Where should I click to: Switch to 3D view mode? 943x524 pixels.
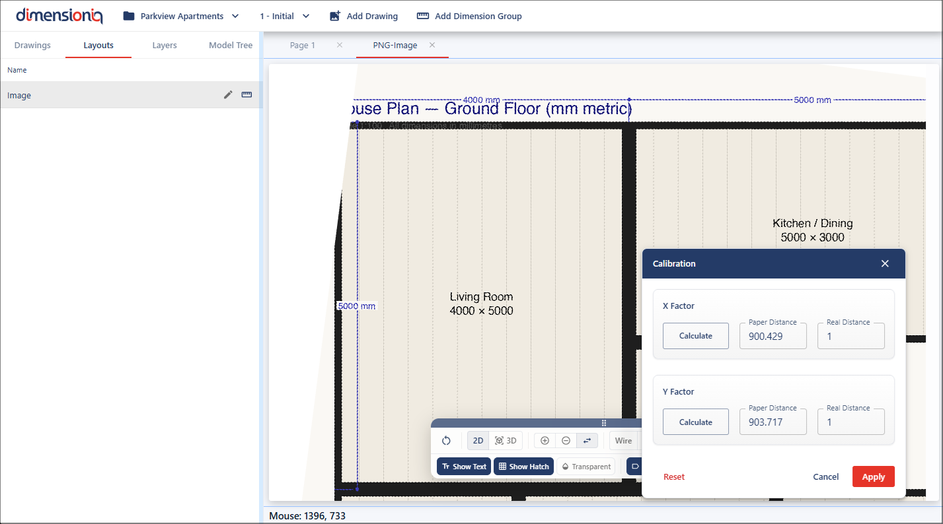506,441
